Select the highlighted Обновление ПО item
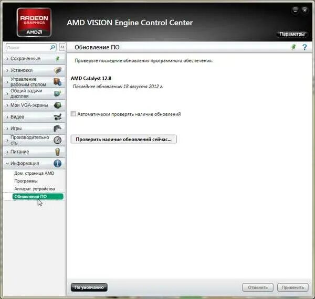Viewport: 315px width, 299px height. click(x=38, y=197)
